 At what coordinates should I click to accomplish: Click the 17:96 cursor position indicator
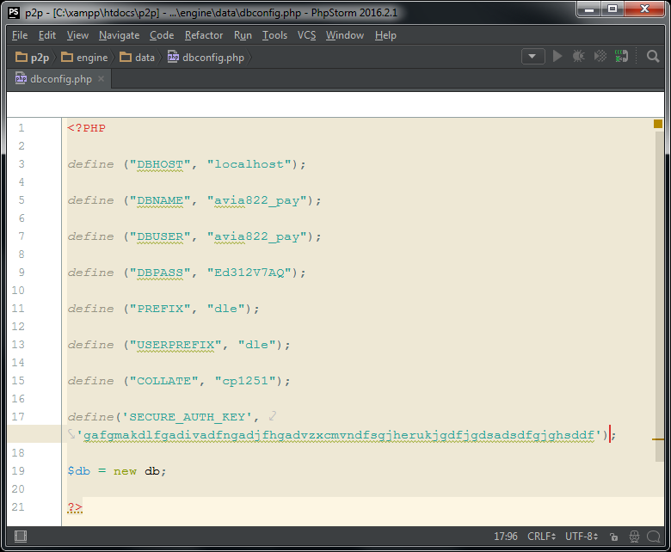pyautogui.click(x=505, y=537)
